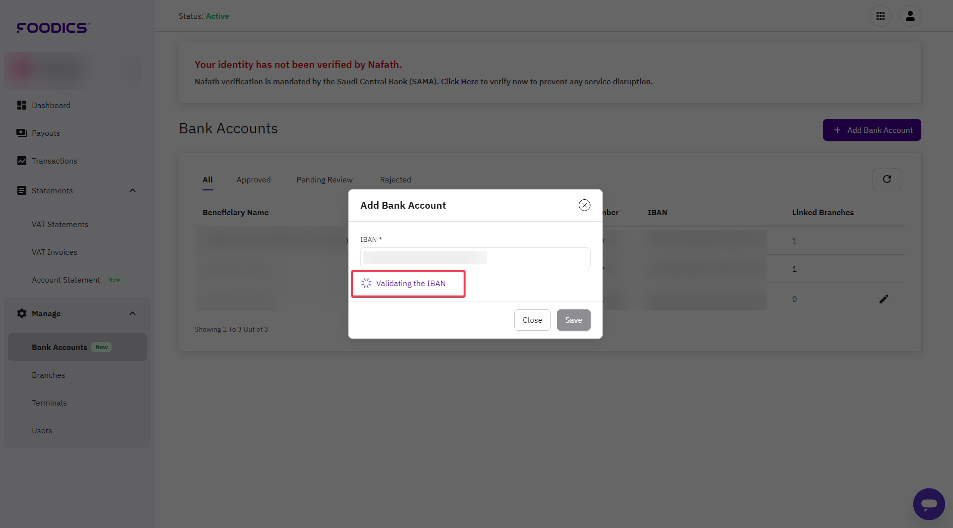
Task: Refresh the bank accounts list
Action: [x=886, y=179]
